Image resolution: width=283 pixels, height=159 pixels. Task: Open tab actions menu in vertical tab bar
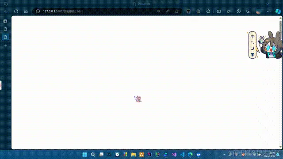pos(5,21)
